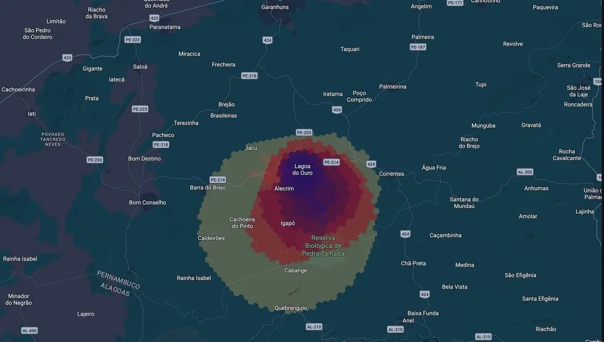Click the PE-187 road shield near Palmeira
The image size is (604, 342).
[418, 47]
